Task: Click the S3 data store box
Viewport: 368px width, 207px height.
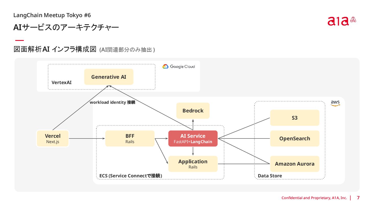Action: (x=295, y=118)
